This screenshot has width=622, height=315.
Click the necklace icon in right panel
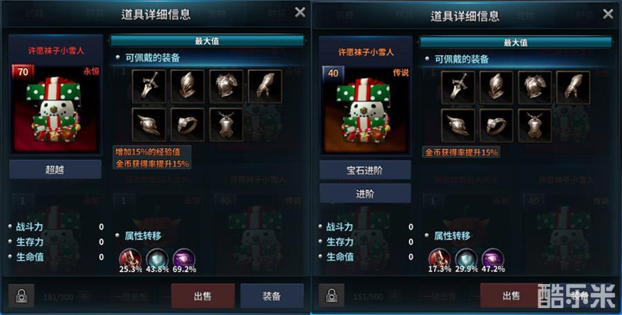tap(535, 126)
